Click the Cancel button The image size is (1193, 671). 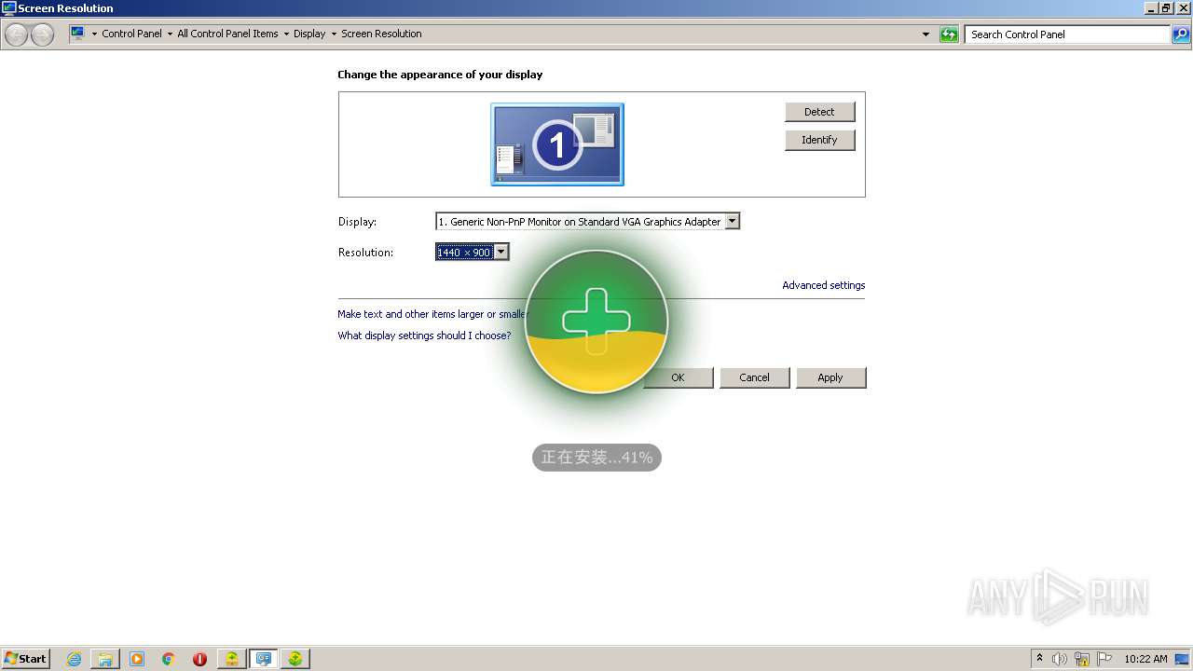[754, 377]
